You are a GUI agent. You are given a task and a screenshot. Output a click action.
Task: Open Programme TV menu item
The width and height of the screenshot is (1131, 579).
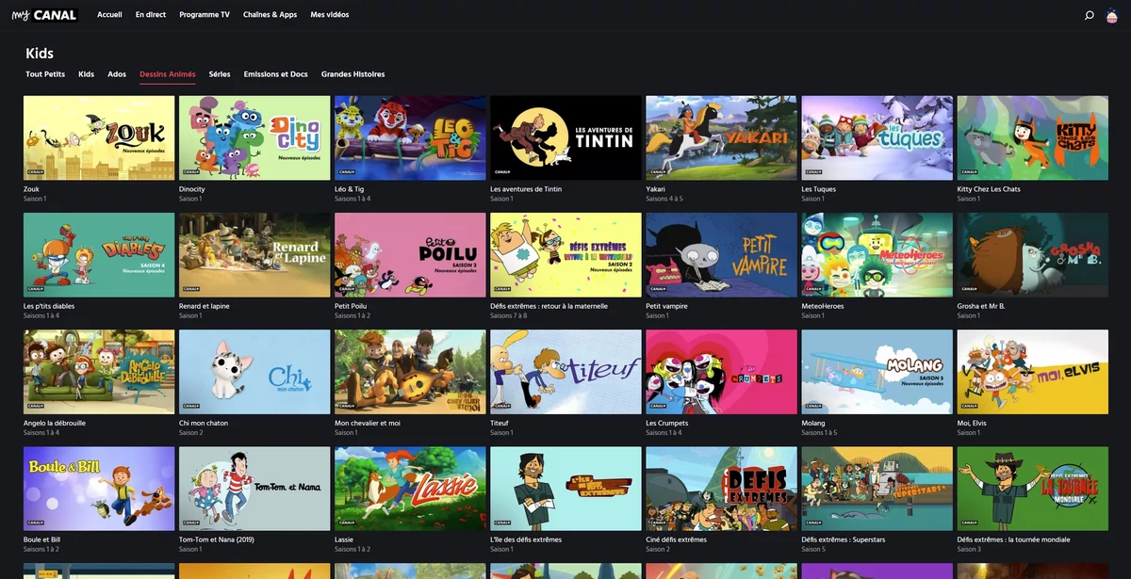(205, 15)
